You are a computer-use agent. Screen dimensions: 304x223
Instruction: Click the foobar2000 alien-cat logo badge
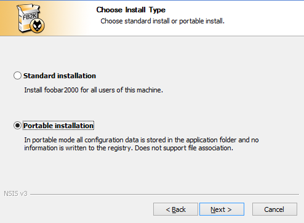[37, 26]
